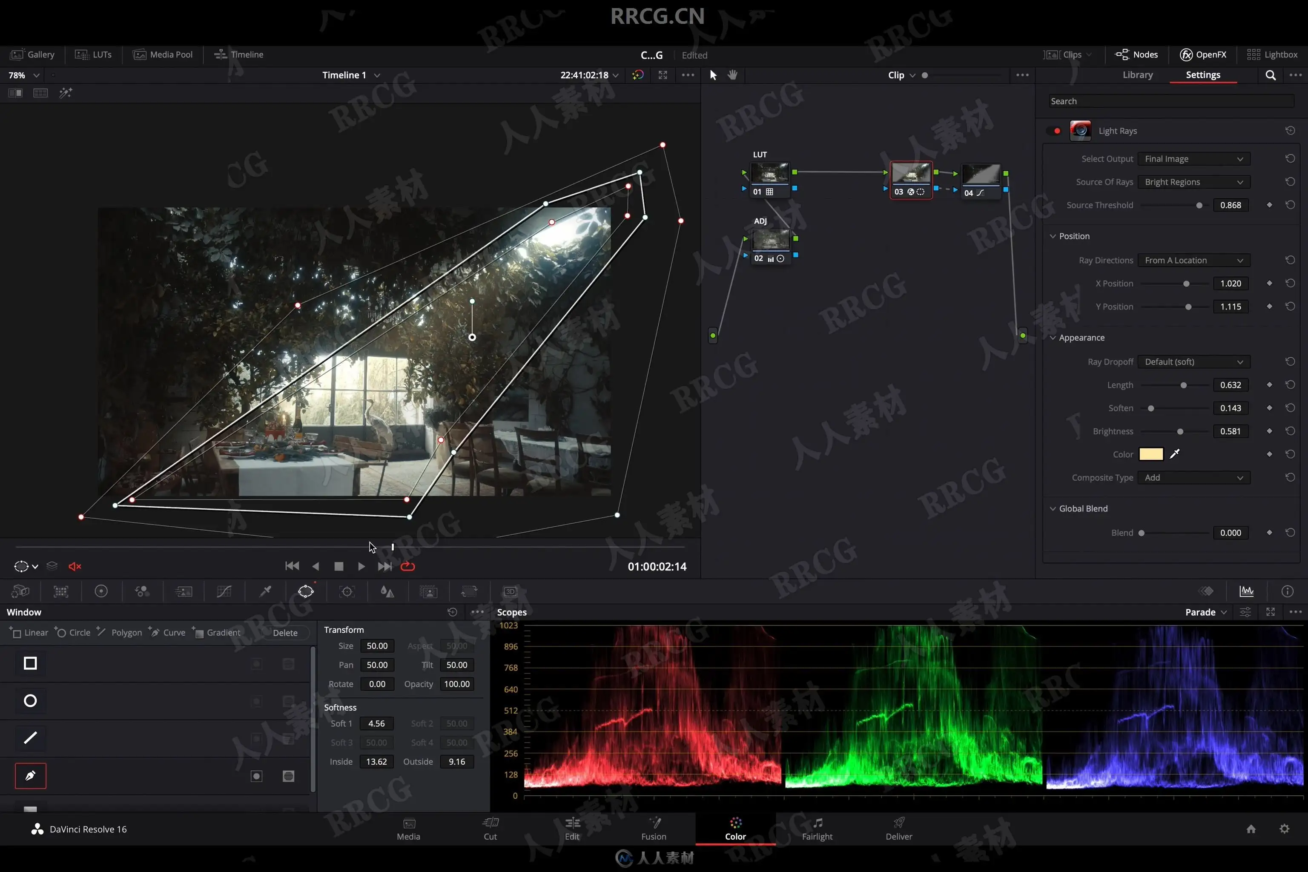This screenshot has height=872, width=1308.
Task: Toggle the Light Rays effect enable dot
Action: pyautogui.click(x=1057, y=131)
